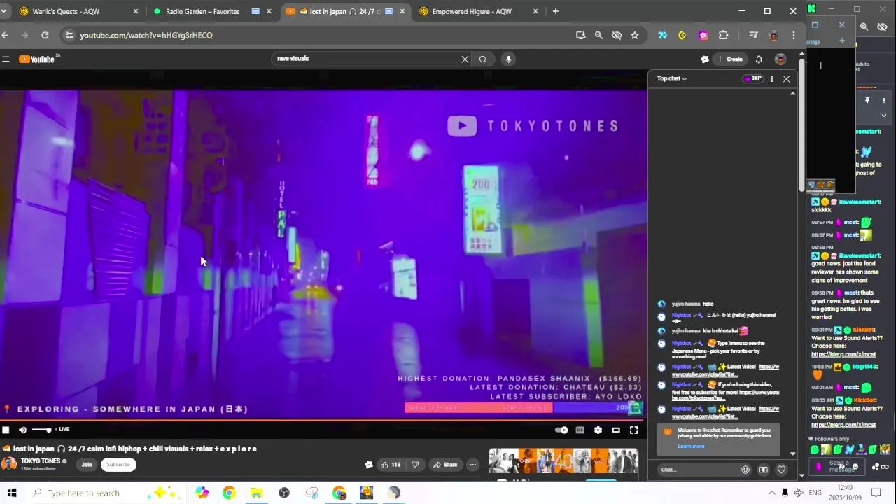Open the TOKYO TONES channel avatar
The height and width of the screenshot is (504, 896).
click(8, 464)
